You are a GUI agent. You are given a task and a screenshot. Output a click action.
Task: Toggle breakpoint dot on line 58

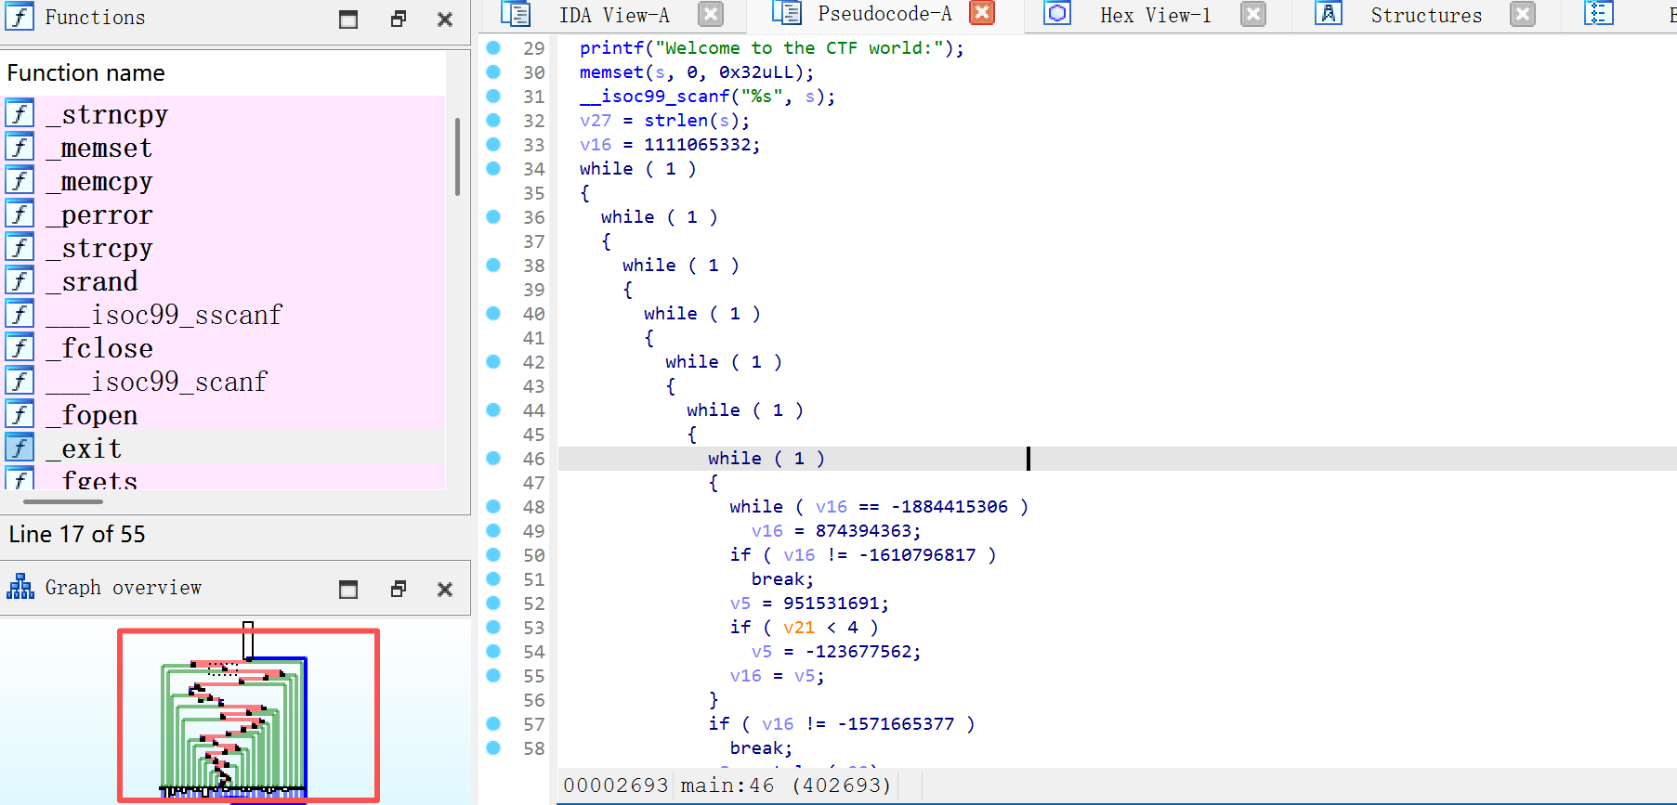[x=493, y=747]
